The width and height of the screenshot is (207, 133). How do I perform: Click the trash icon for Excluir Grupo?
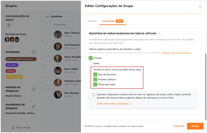(x=13, y=127)
